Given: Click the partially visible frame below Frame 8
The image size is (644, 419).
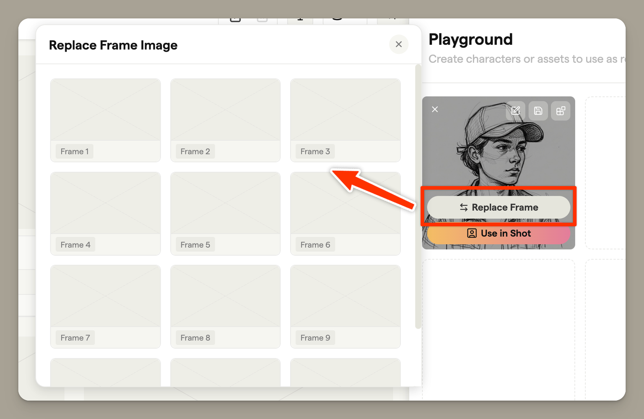Looking at the screenshot, I should pos(225,372).
